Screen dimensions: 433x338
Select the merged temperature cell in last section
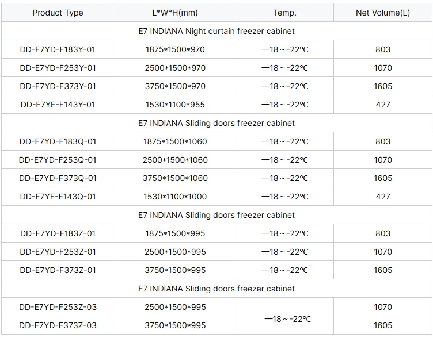click(x=284, y=316)
